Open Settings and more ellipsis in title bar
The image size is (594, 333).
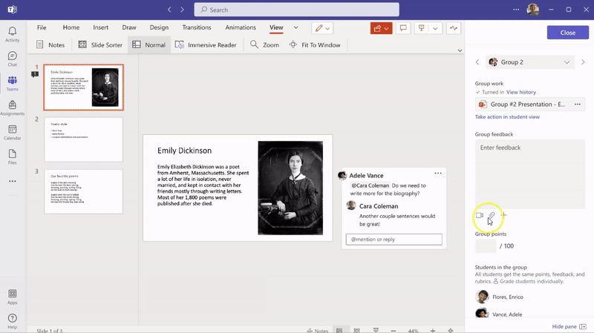516,10
